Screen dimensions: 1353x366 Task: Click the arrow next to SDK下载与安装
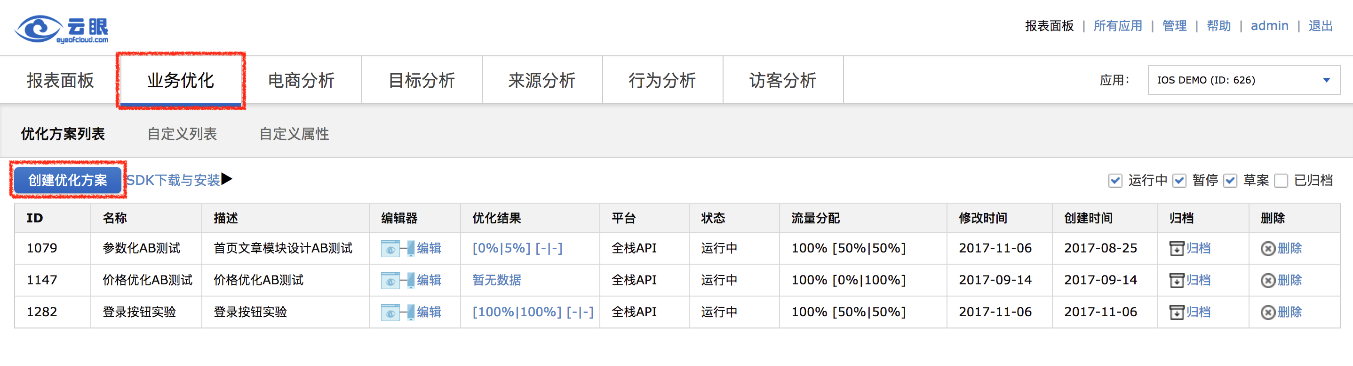click(226, 180)
